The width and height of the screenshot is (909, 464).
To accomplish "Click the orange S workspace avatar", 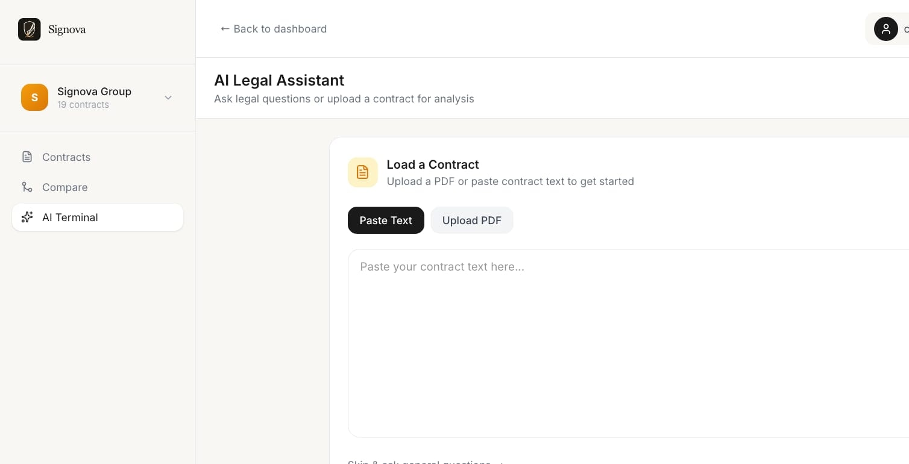I will tap(34, 97).
